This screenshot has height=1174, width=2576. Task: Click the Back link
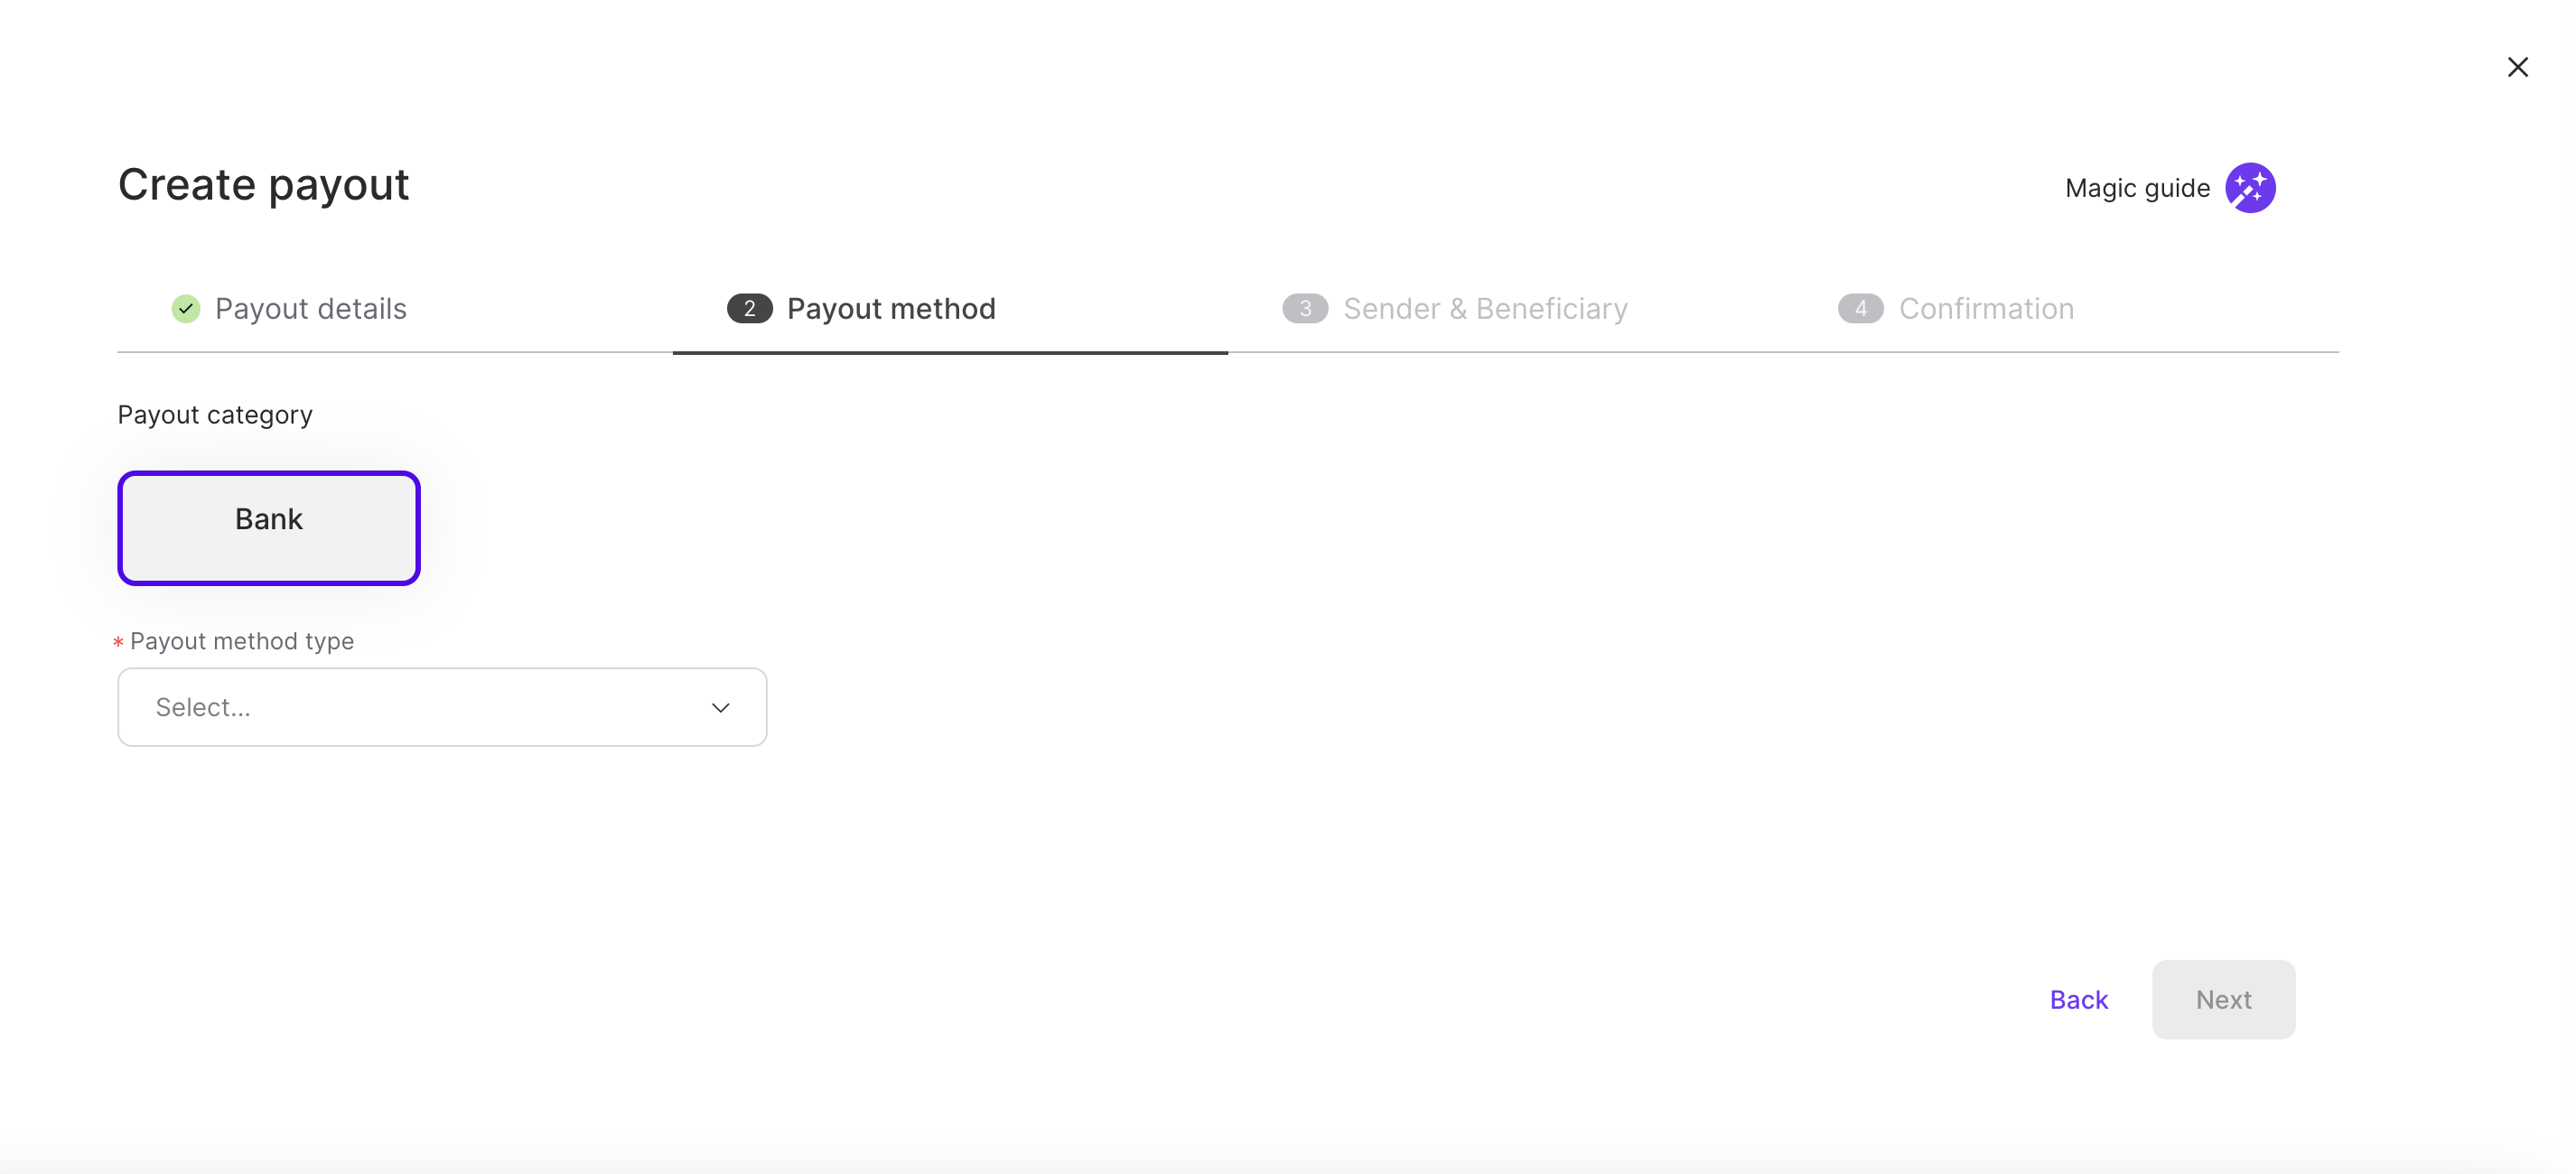pyautogui.click(x=2078, y=998)
